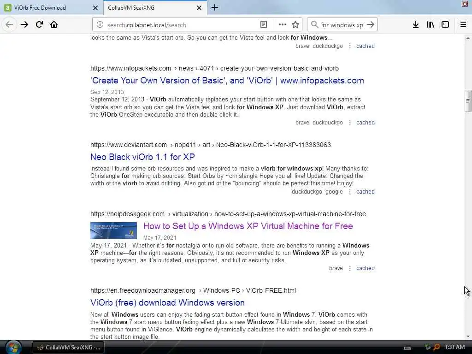The height and width of the screenshot is (354, 472).
Task: Show site information for search.collabnet.local
Action: point(100,25)
